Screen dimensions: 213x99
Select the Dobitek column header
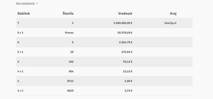[24, 14]
